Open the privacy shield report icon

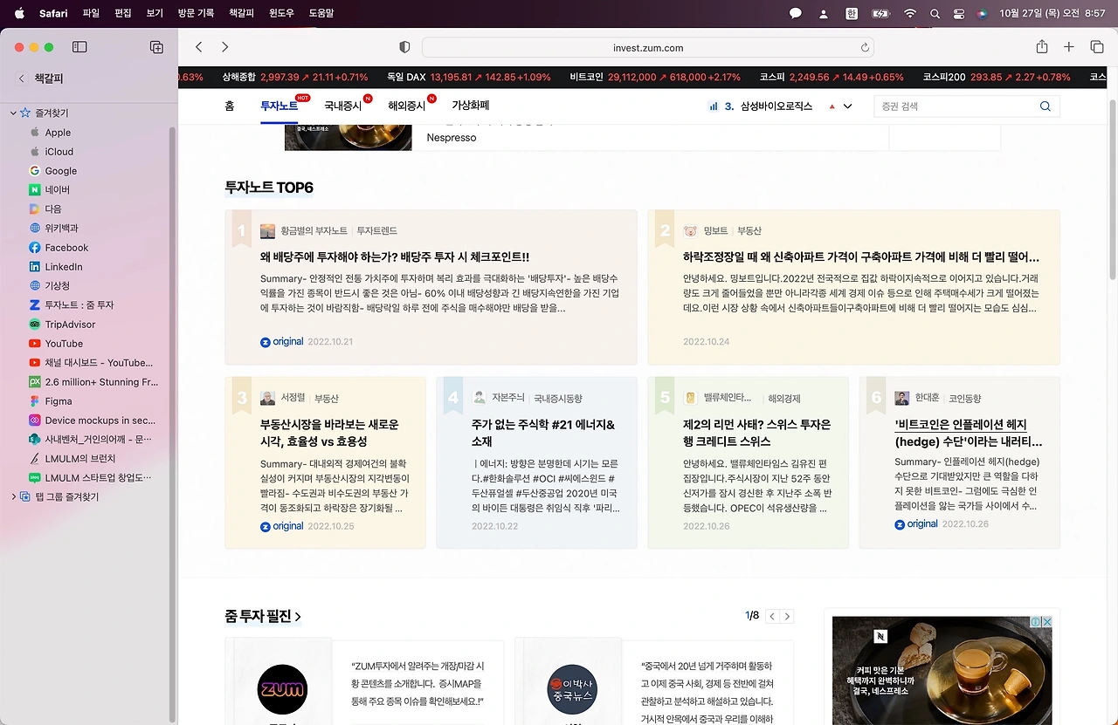tap(404, 47)
